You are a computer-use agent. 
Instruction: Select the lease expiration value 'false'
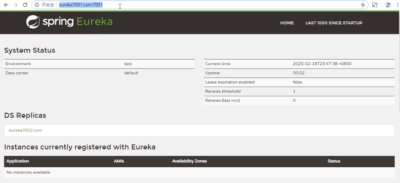(297, 82)
